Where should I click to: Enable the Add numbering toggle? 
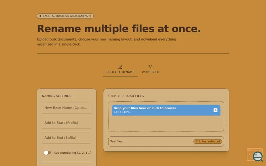tap(48, 153)
